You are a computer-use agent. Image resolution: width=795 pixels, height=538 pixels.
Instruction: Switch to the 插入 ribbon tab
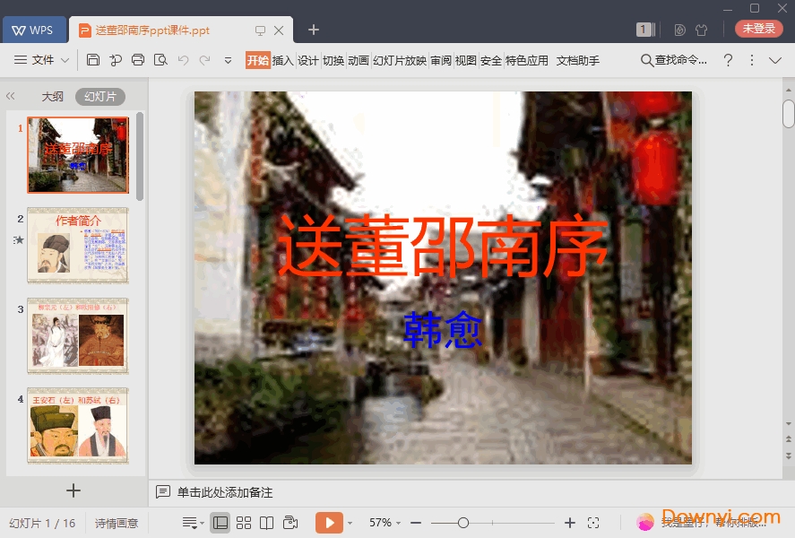[282, 60]
